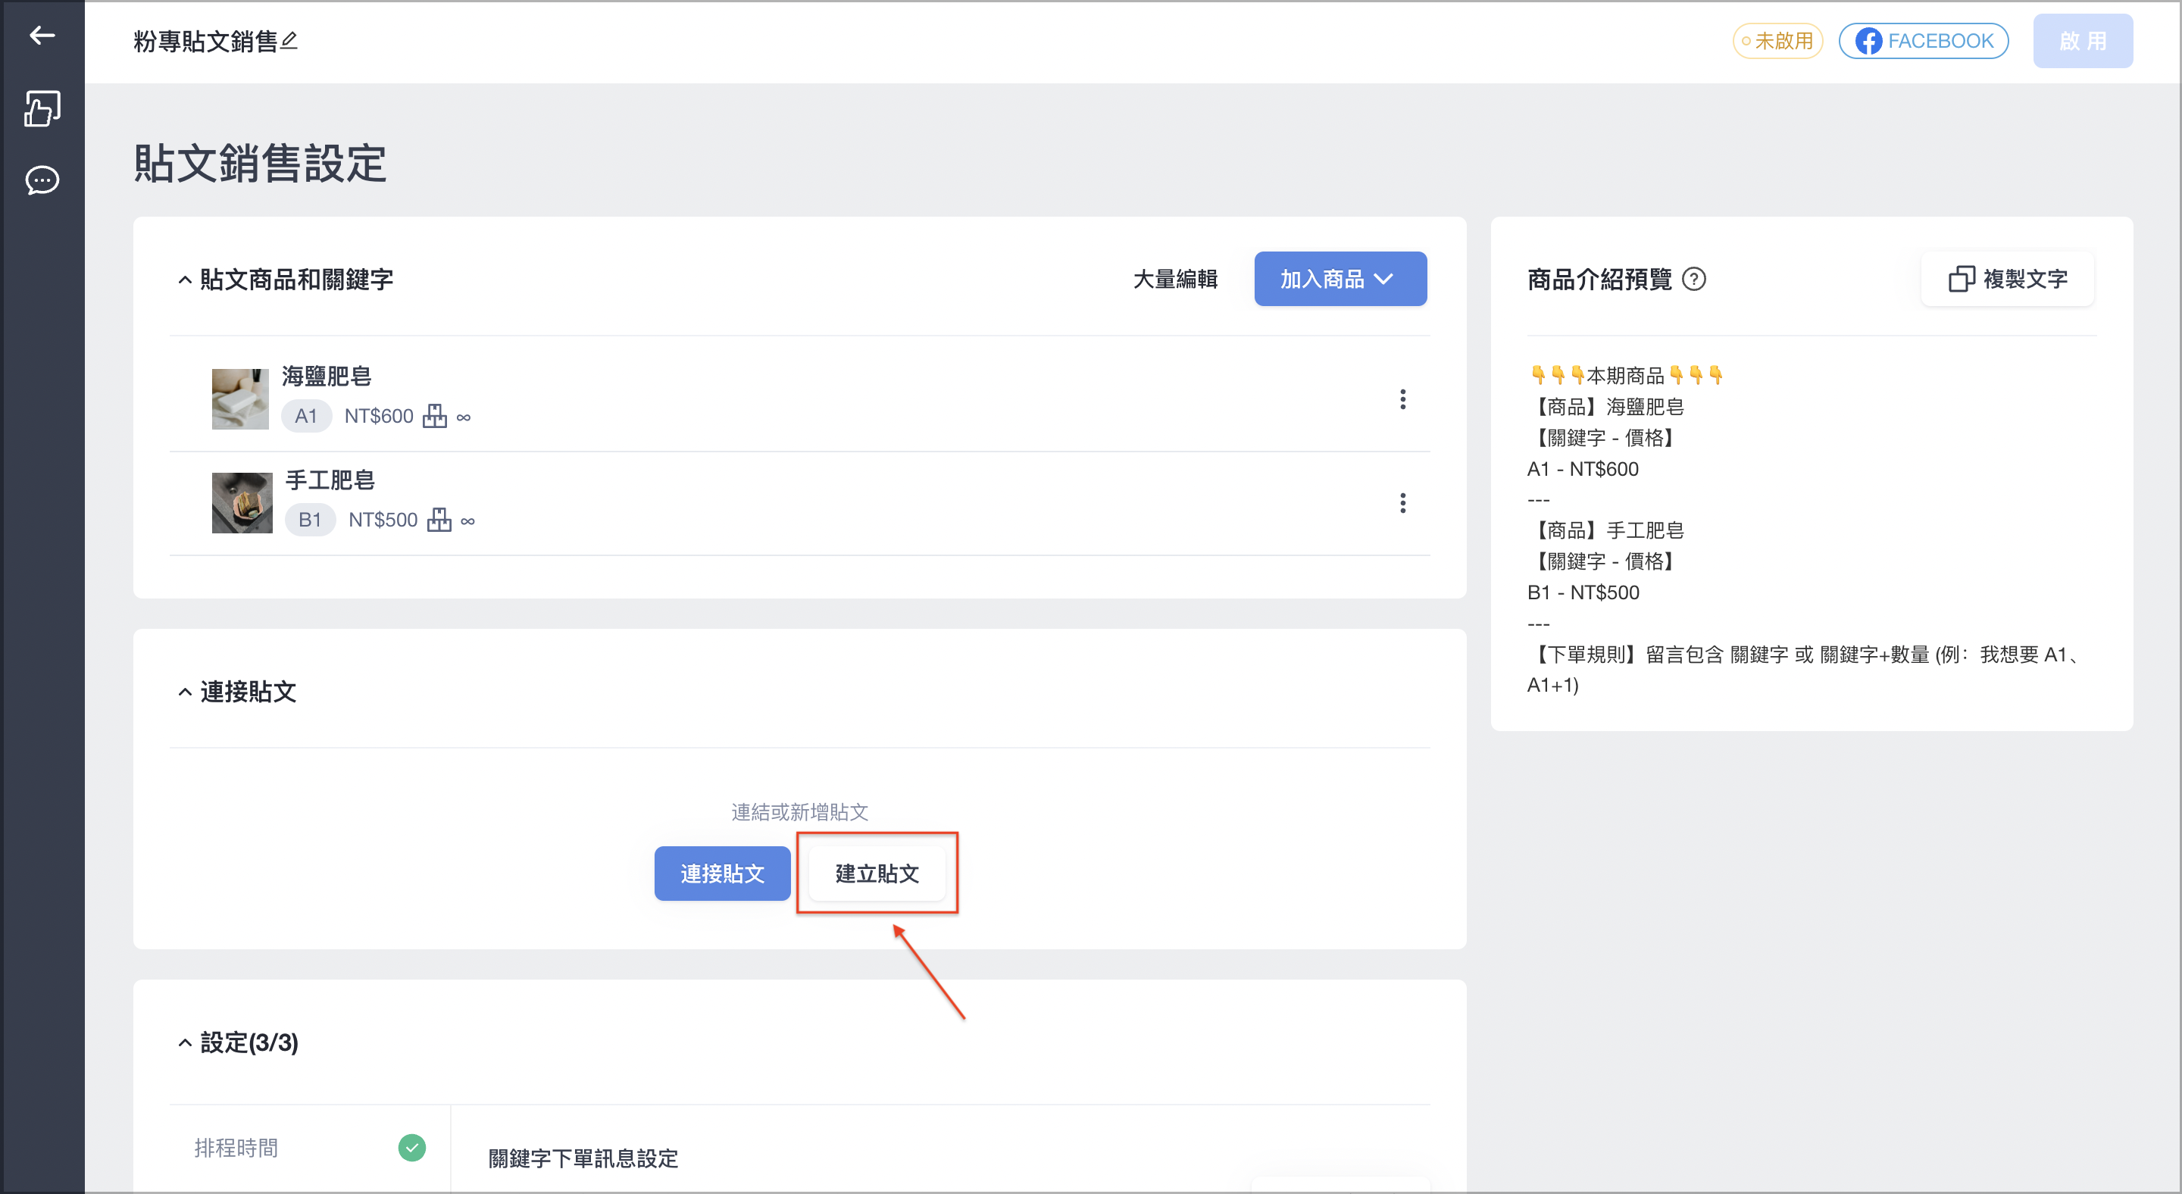The height and width of the screenshot is (1194, 2182).
Task: Edit campaign name with the pencil icon
Action: coord(289,40)
